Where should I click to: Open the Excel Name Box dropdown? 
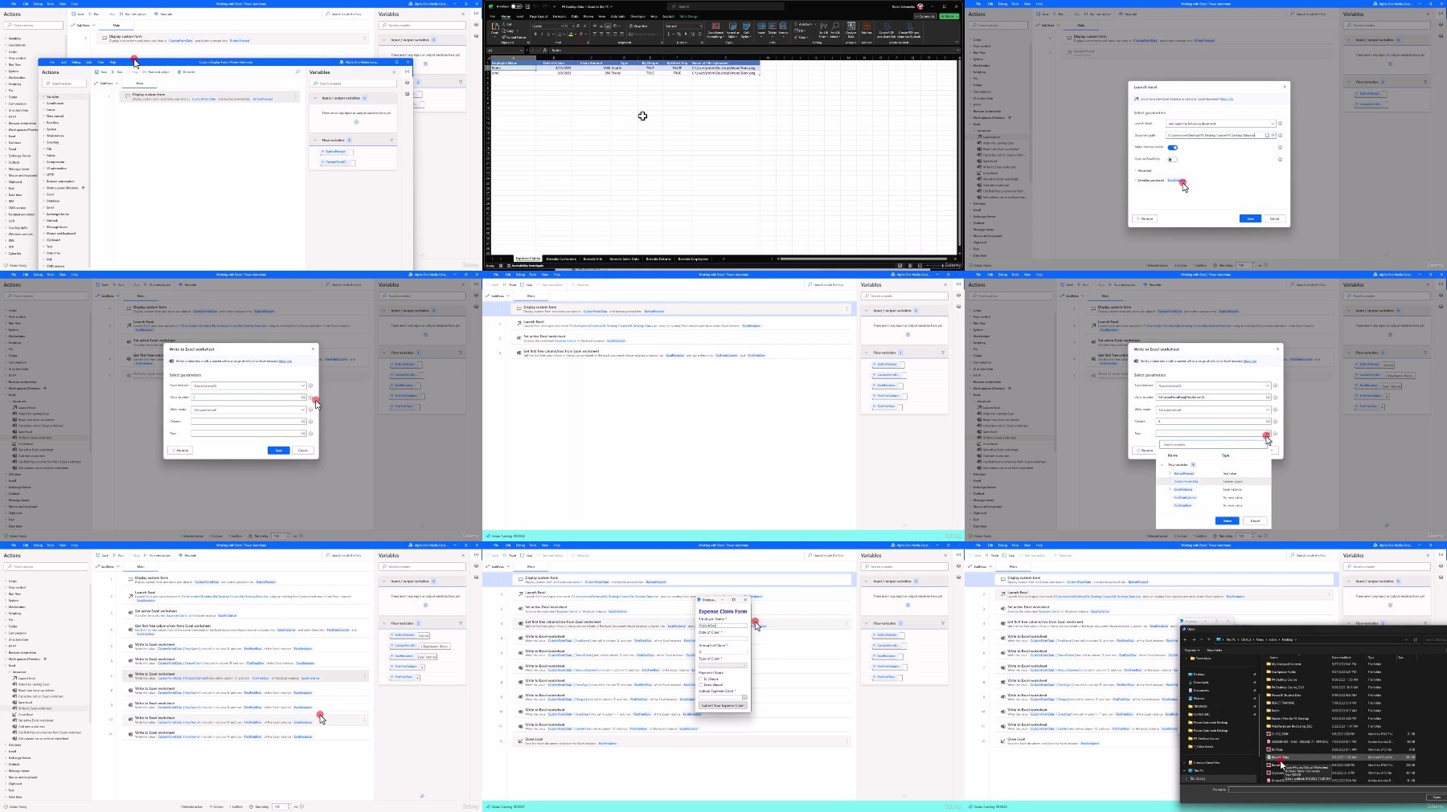tap(522, 51)
